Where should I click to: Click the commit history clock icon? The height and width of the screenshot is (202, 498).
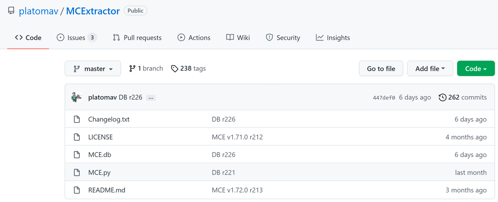[x=442, y=97]
